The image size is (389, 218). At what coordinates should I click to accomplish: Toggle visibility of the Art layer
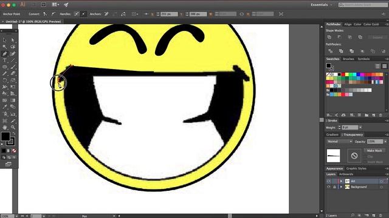pos(329,181)
